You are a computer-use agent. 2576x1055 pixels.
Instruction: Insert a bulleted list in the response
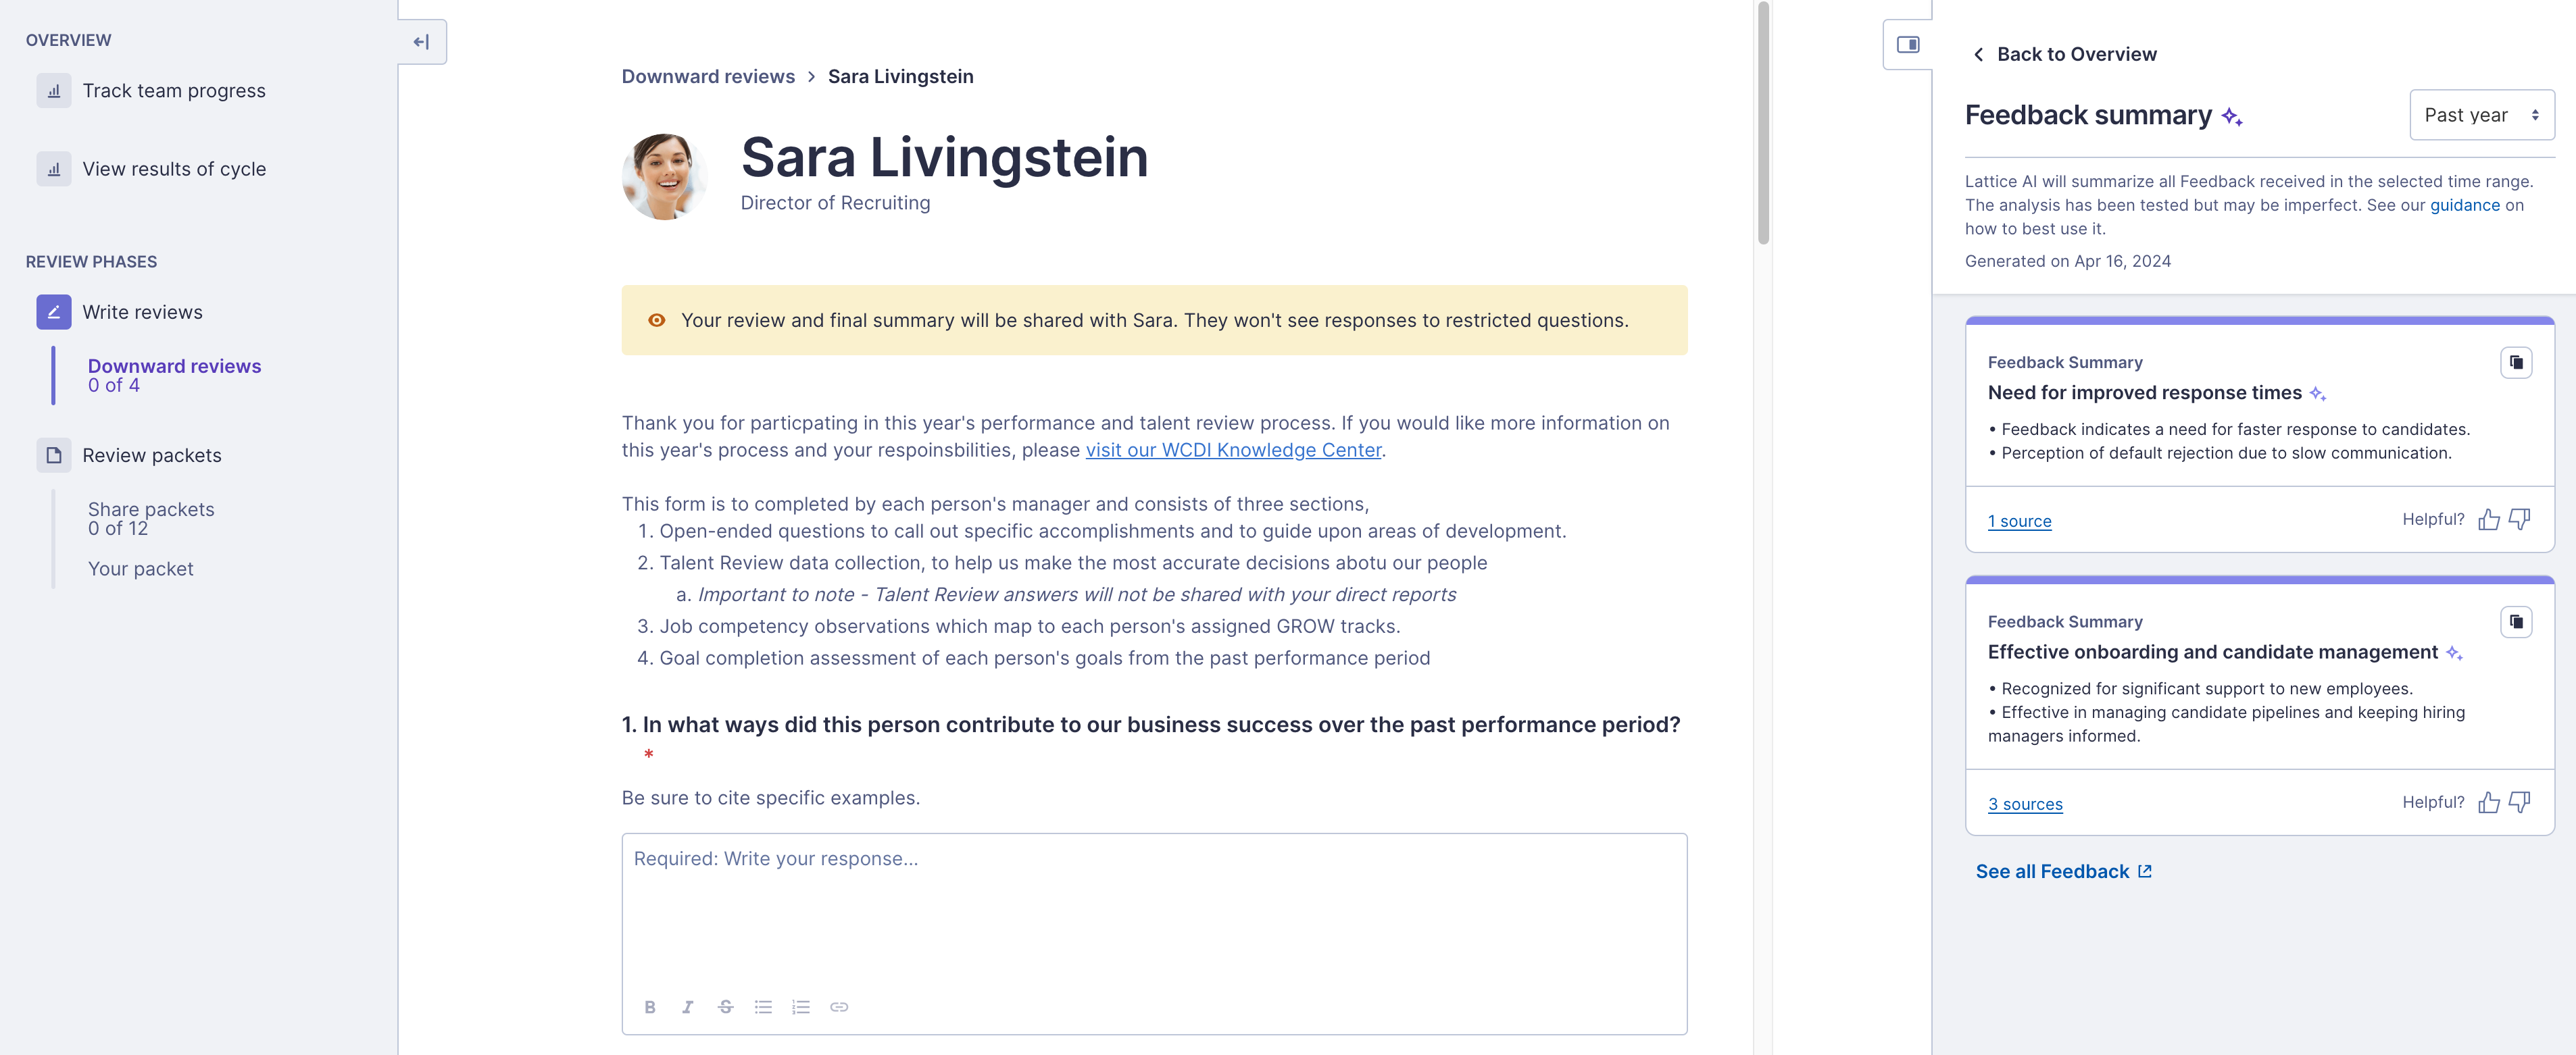[763, 1007]
